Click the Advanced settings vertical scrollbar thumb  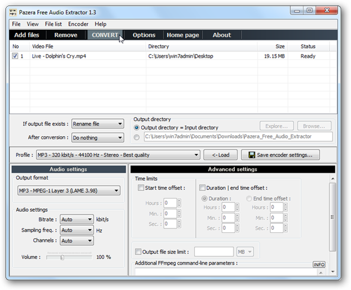(332, 217)
